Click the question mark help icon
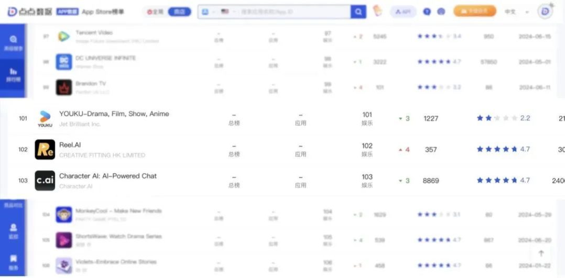 427,12
